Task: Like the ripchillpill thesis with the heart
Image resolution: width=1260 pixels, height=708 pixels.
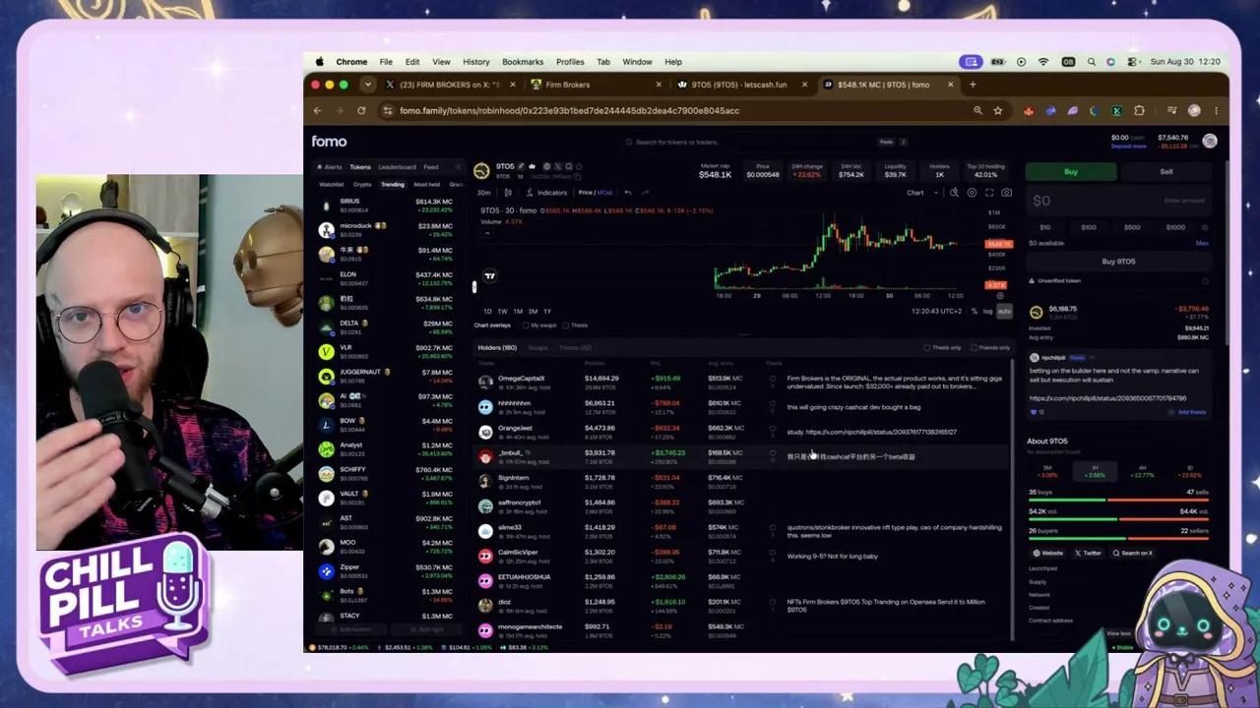Action: pos(1034,412)
